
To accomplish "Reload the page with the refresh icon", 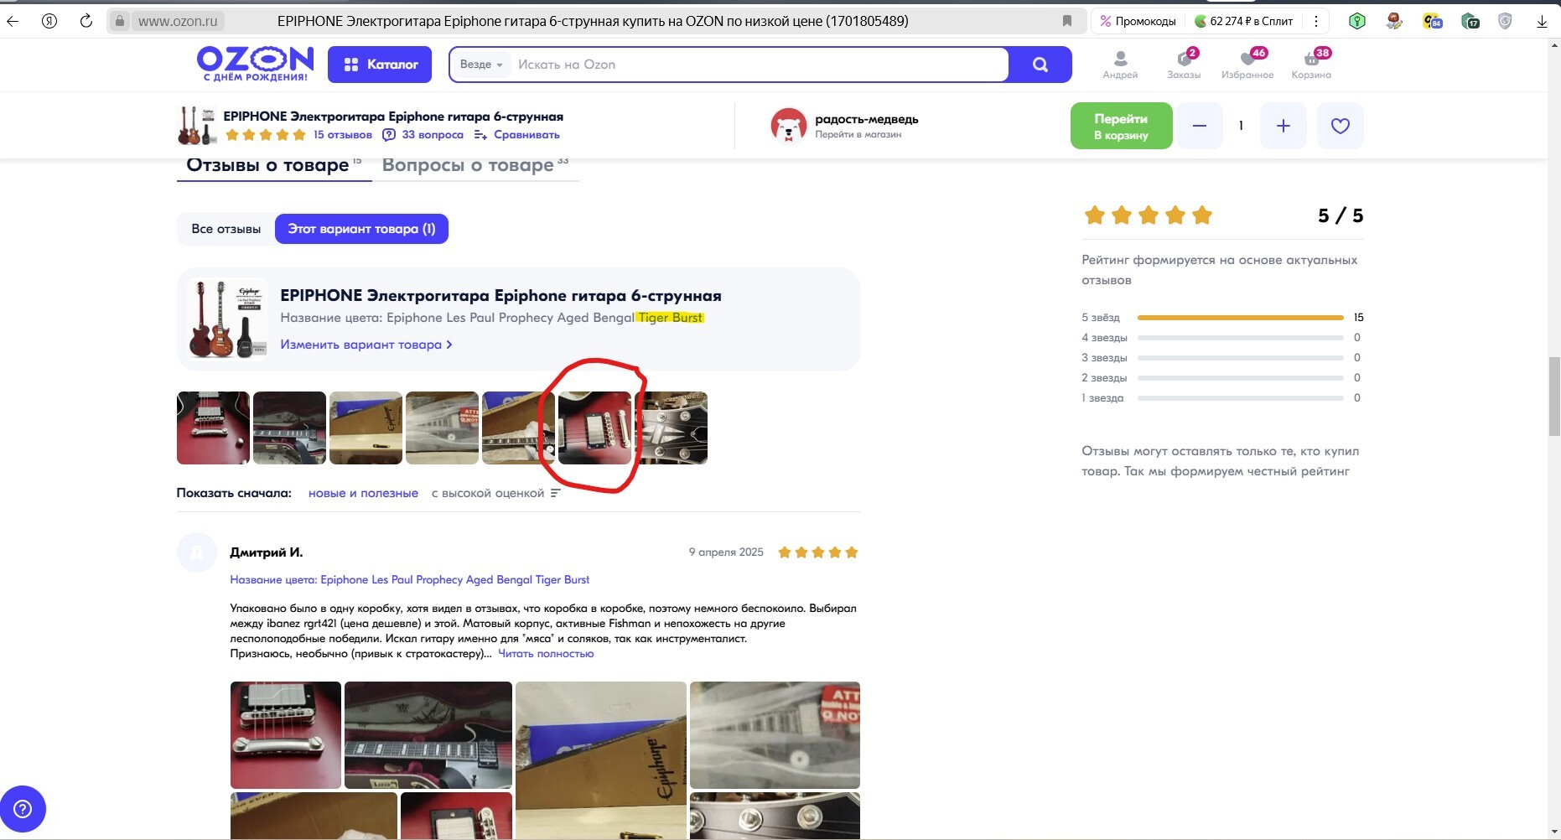I will [x=86, y=21].
